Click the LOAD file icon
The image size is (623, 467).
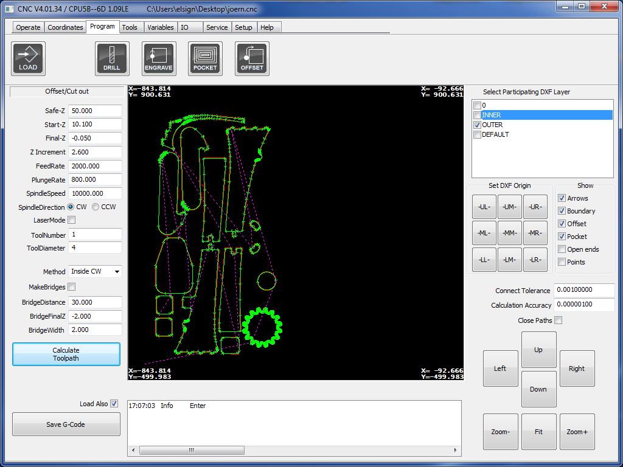click(x=28, y=59)
